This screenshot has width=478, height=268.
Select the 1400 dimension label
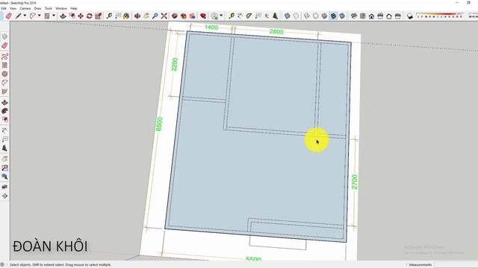(x=211, y=28)
